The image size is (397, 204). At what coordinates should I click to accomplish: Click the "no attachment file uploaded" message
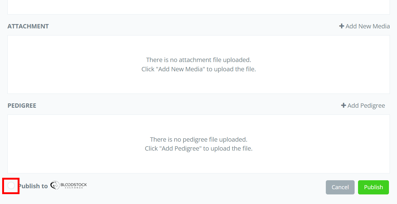(198, 60)
